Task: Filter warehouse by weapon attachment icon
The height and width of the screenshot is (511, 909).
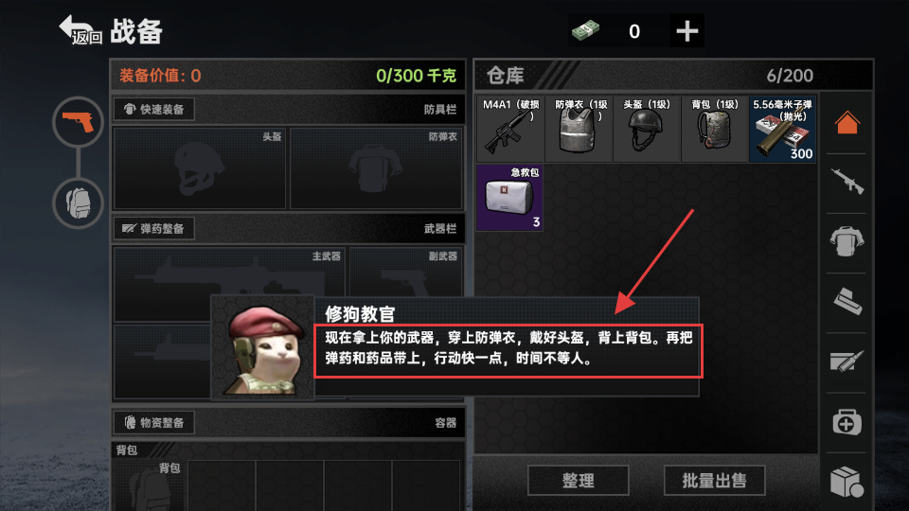Action: coord(847,301)
